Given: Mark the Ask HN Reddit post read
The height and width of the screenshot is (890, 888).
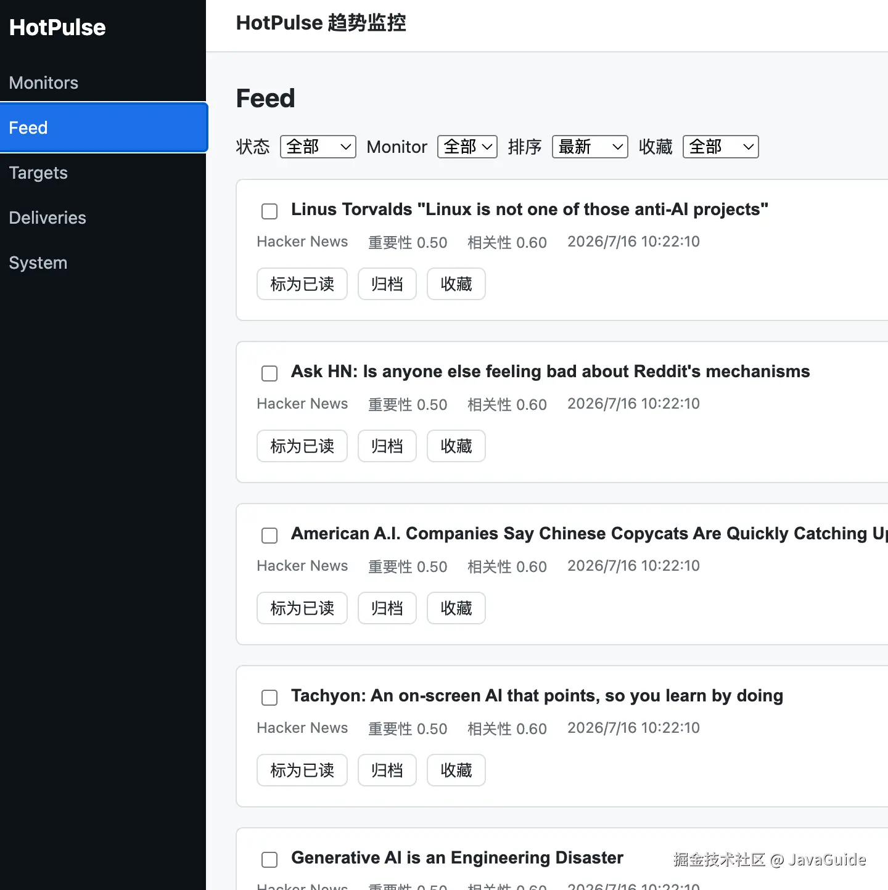Looking at the screenshot, I should pos(302,446).
